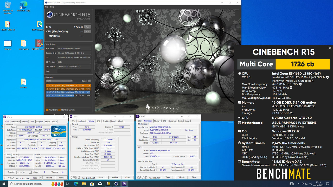This screenshot has width=333, height=187.
Task: Open File Explorer from the taskbar
Action: 84,184
